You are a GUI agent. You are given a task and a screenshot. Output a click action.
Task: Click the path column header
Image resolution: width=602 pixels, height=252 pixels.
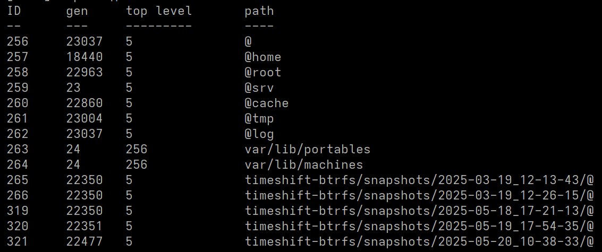tap(259, 11)
